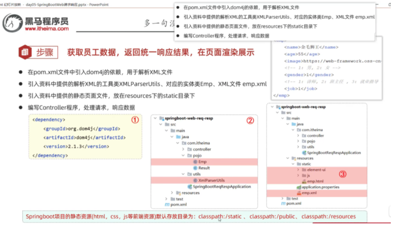Click the <image> URL XML line
The width and height of the screenshot is (394, 232).
pos(333,61)
